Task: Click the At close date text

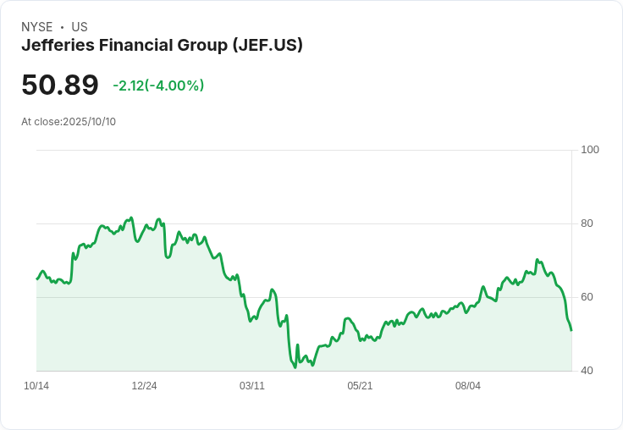Action: 69,122
